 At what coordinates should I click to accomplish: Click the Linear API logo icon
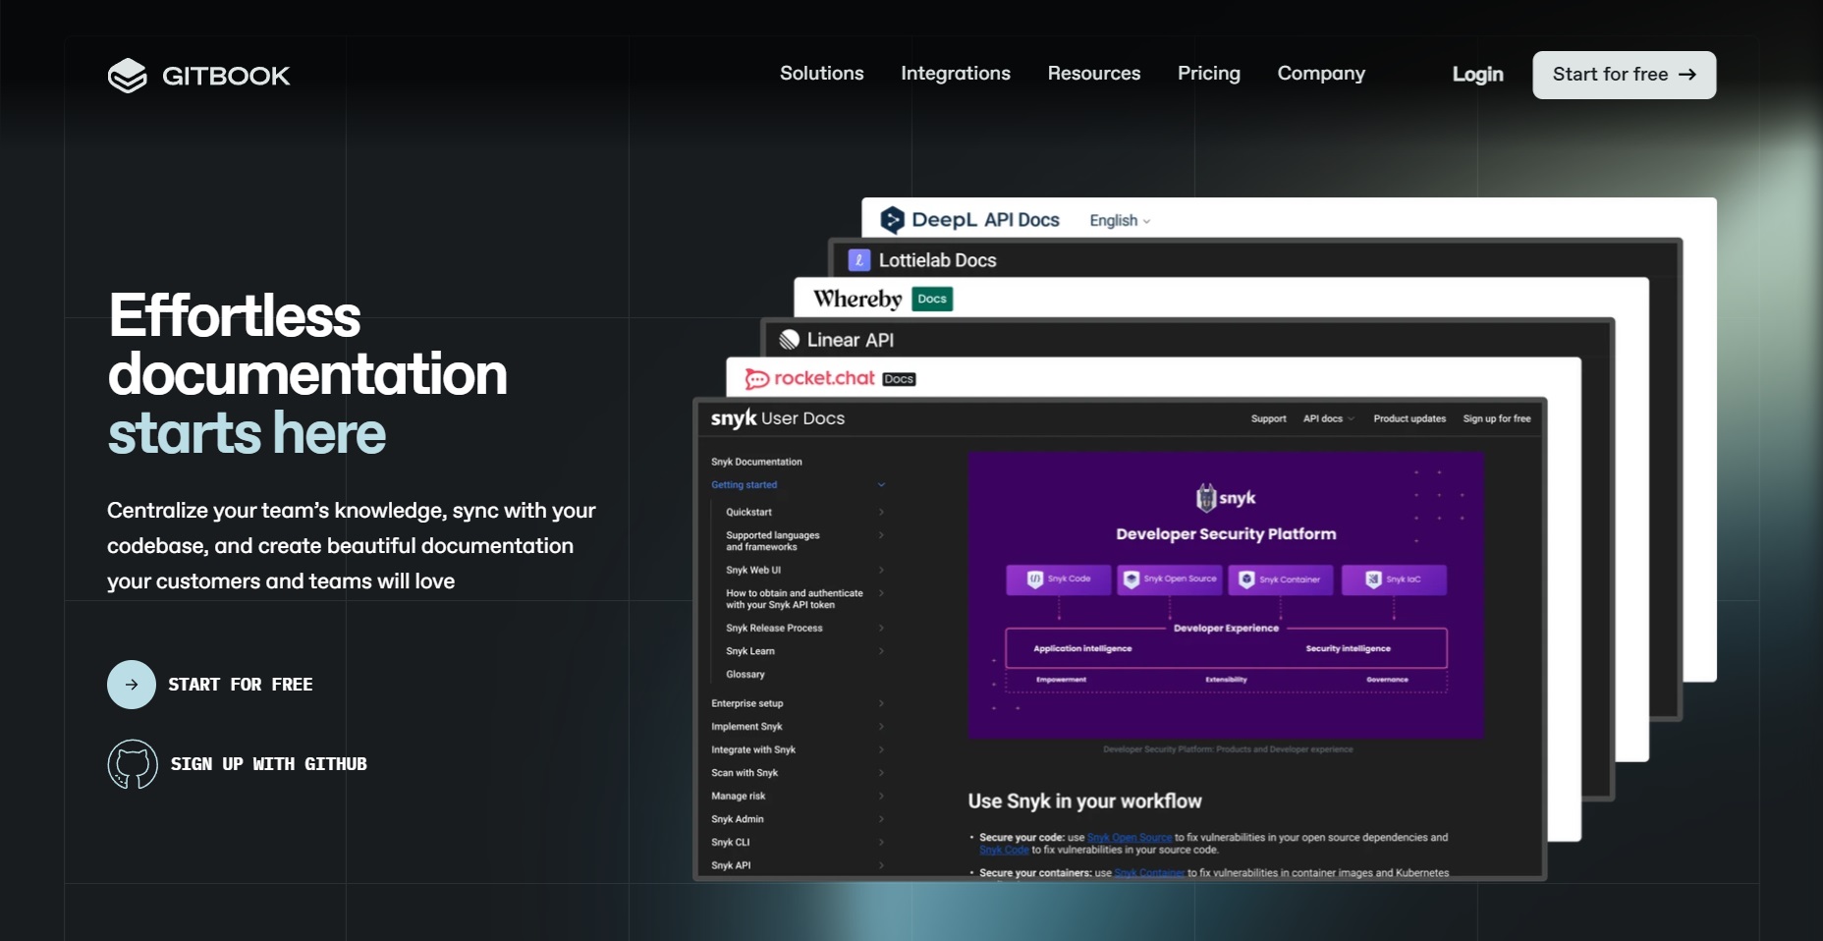click(790, 340)
